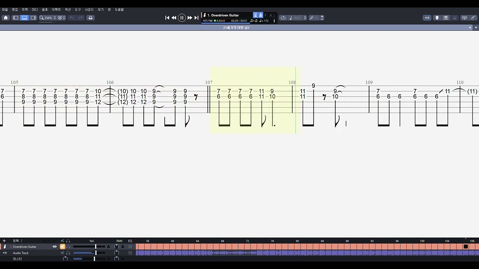Jump to the last bar
This screenshot has height=269, width=479.
(x=196, y=18)
